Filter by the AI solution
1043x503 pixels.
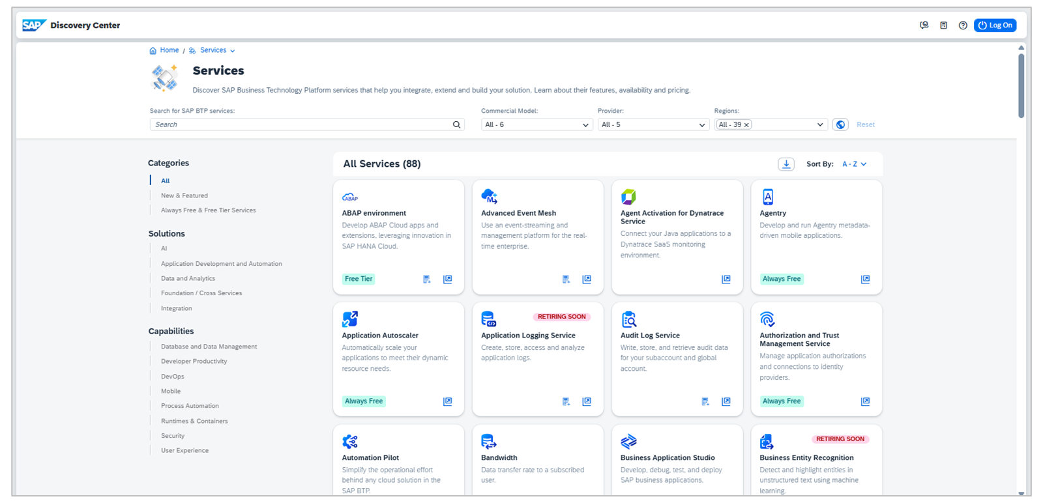pos(164,248)
